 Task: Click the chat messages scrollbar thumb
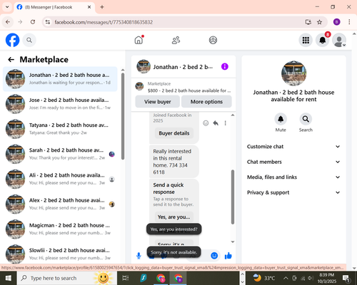(x=233, y=197)
